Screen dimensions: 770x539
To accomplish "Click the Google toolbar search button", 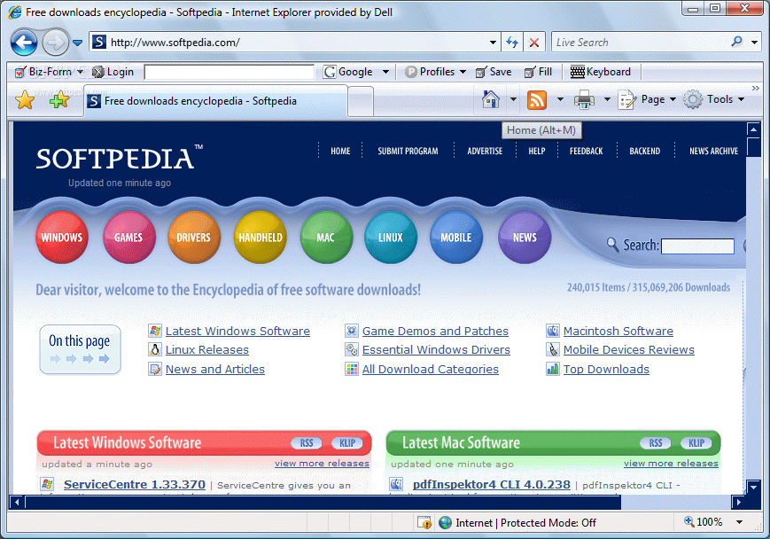I will 347,72.
